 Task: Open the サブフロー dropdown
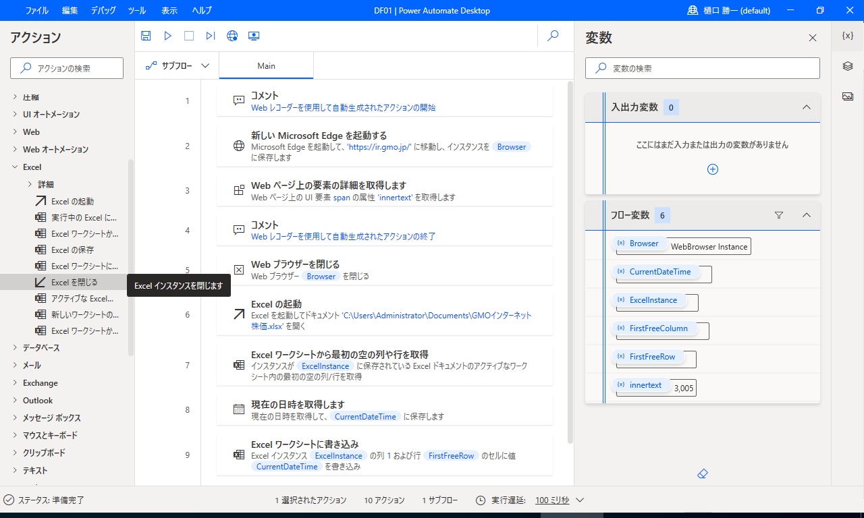click(177, 66)
